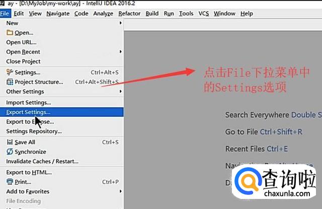
Task: Open the Refactor menu
Action: [129, 14]
